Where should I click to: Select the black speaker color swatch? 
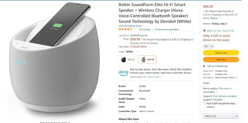pos(128,60)
